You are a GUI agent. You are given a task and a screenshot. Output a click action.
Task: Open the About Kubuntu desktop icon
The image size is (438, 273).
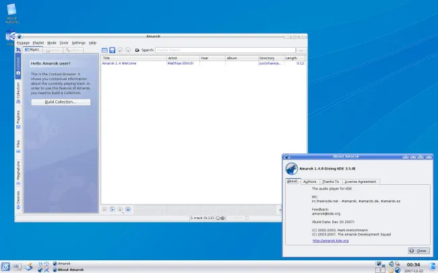[12, 13]
